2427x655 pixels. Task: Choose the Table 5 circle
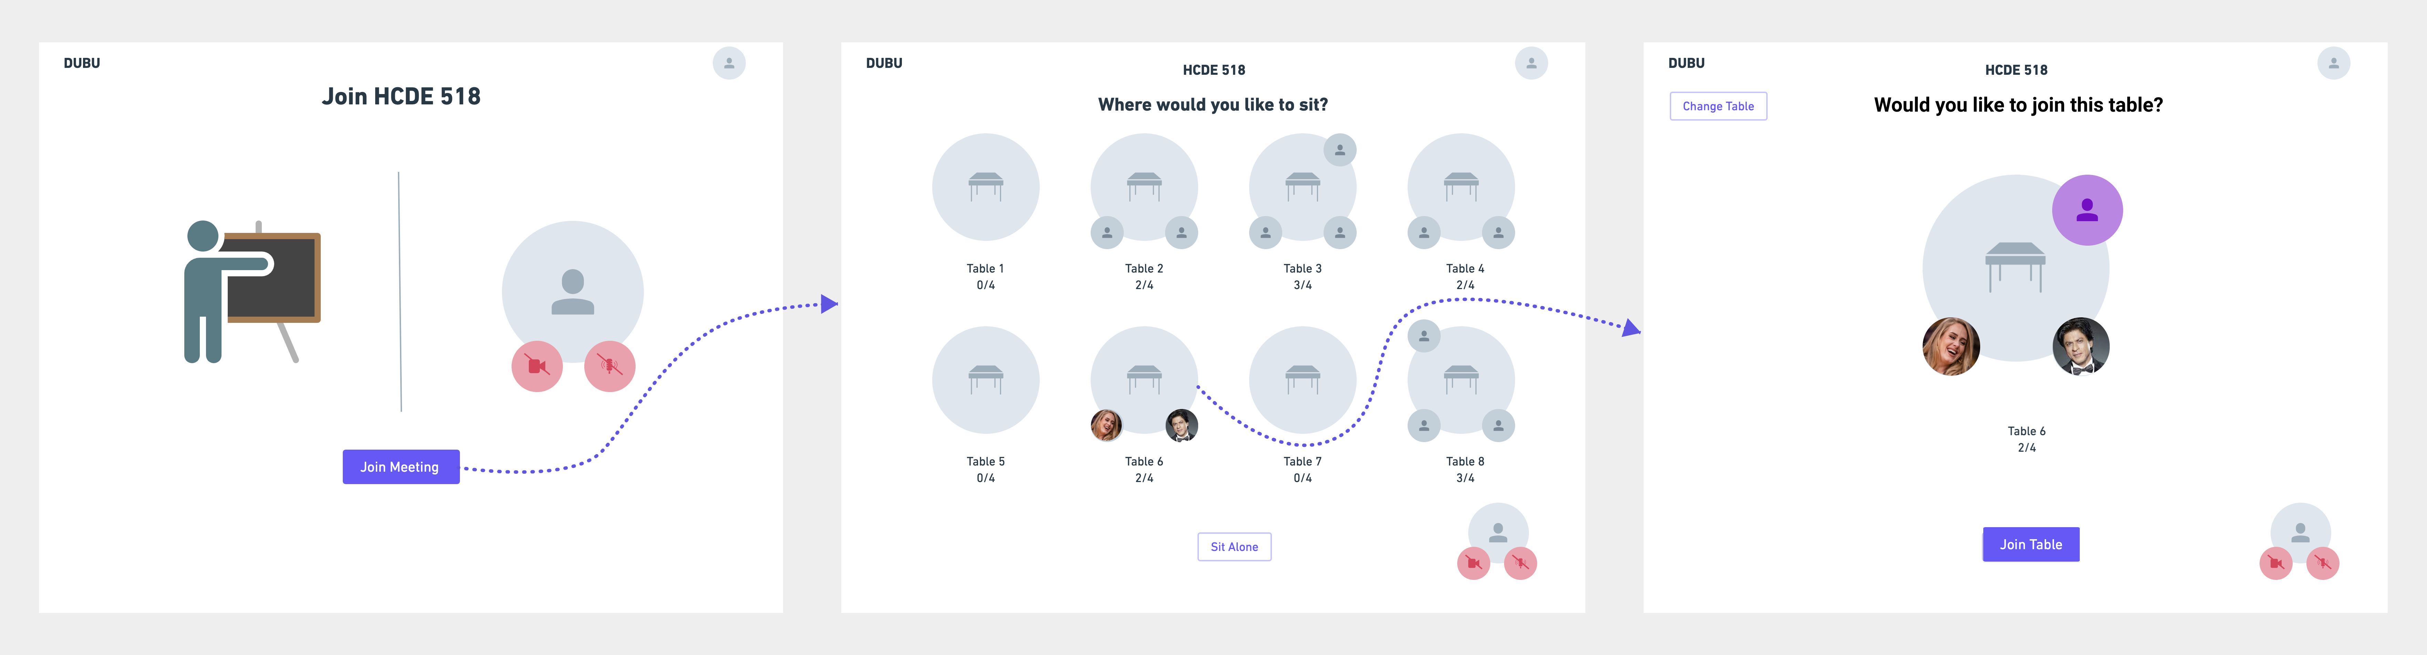(986, 380)
